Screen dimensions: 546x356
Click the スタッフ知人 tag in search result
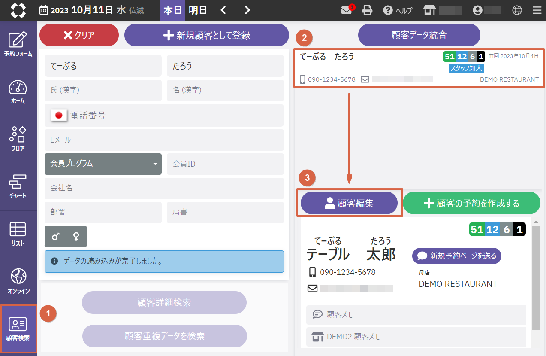click(466, 68)
